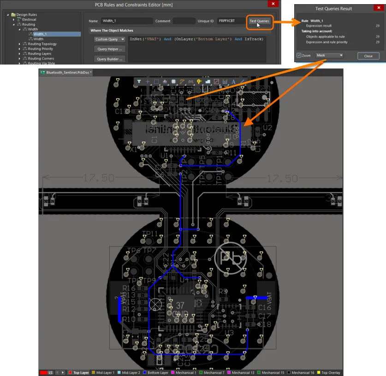The image size is (386, 376).
Task: Collapse the Width rule category node
Action: [20, 29]
